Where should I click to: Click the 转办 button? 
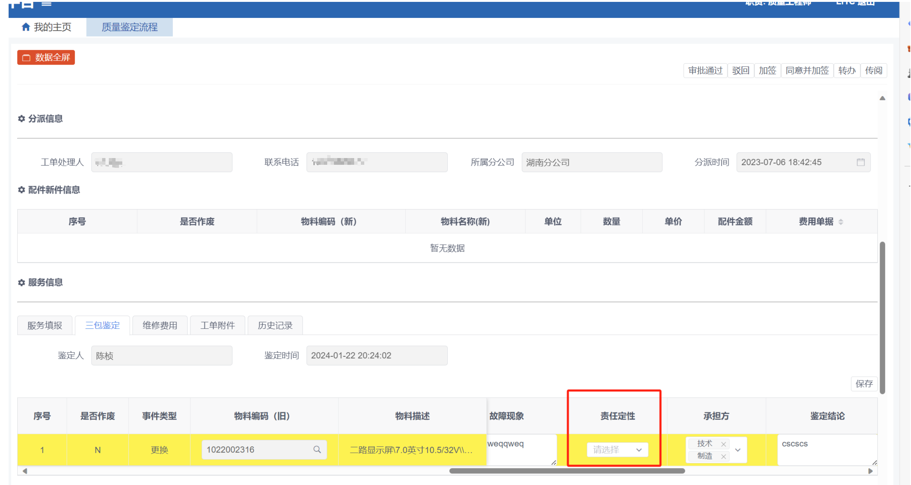(x=847, y=71)
